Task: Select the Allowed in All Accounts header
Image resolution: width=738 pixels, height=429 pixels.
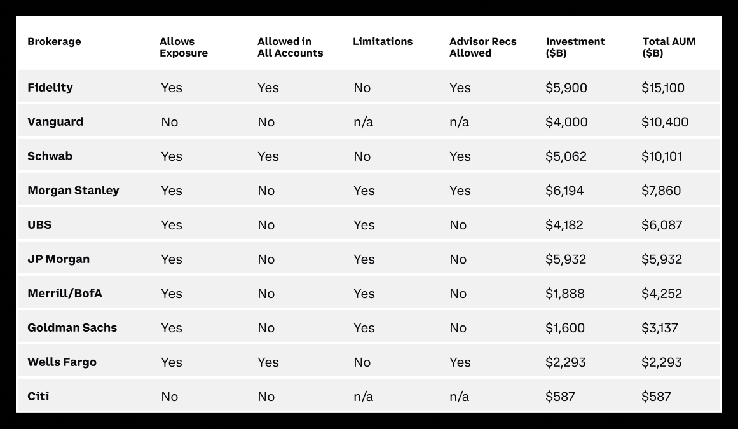Action: tap(290, 48)
